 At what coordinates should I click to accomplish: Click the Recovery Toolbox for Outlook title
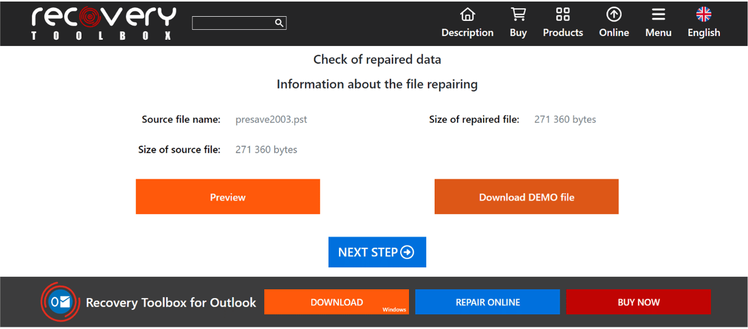[x=171, y=302]
